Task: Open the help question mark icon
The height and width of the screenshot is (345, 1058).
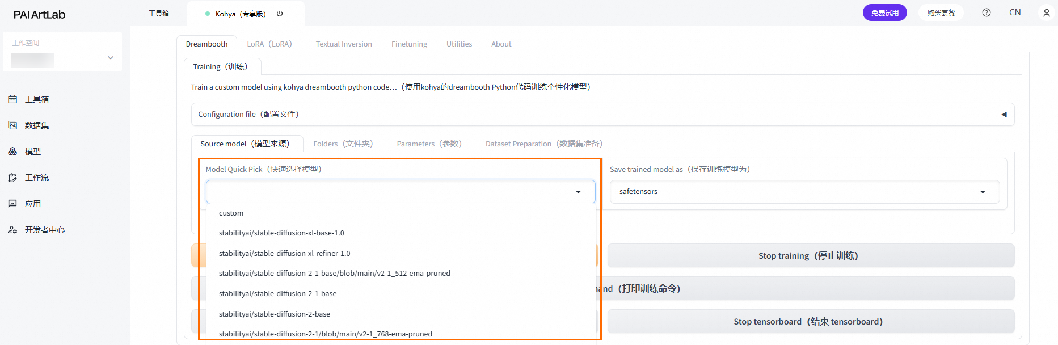Action: pos(987,12)
